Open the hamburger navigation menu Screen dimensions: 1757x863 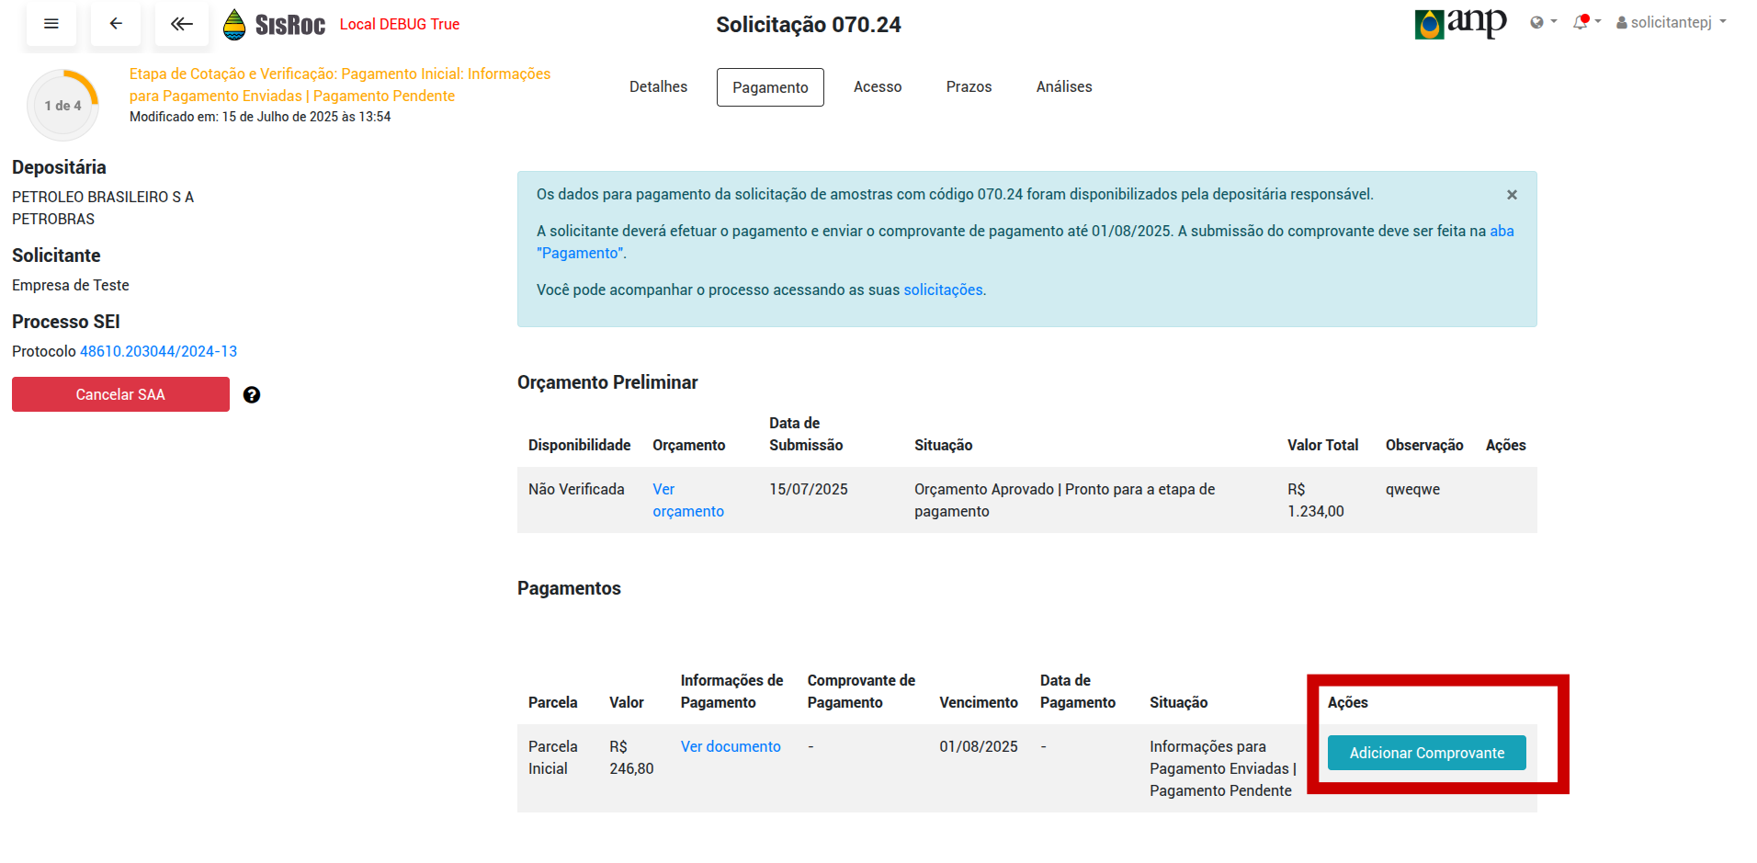click(51, 24)
